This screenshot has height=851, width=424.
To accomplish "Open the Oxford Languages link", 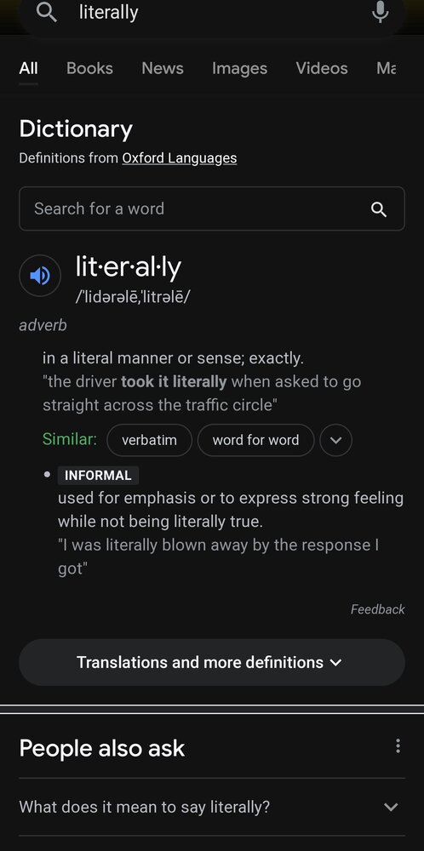I will (179, 158).
